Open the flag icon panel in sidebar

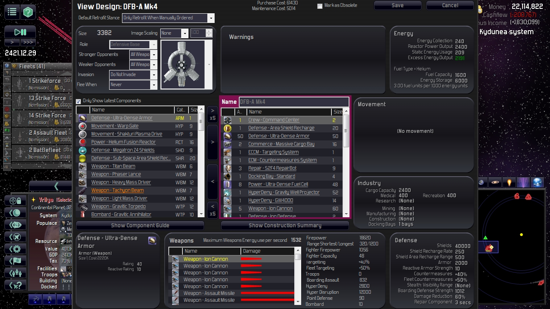pyautogui.click(x=15, y=261)
